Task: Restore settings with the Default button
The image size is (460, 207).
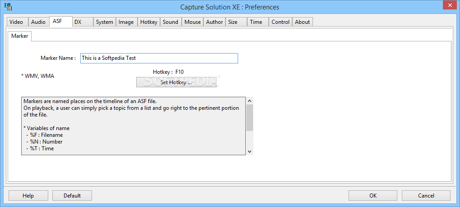Action: click(72, 196)
